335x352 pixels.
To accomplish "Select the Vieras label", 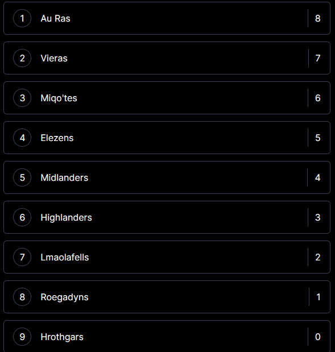I will click(54, 58).
